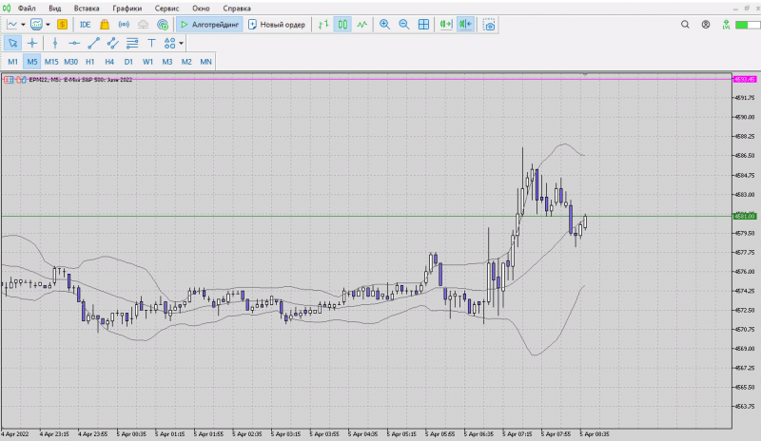
Task: Select the M30 timeframe
Action: point(70,62)
